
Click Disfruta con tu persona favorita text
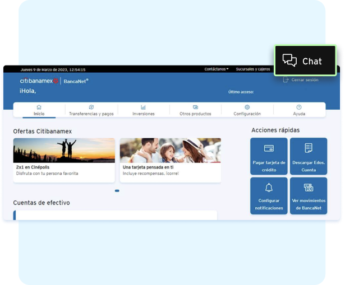(x=47, y=174)
